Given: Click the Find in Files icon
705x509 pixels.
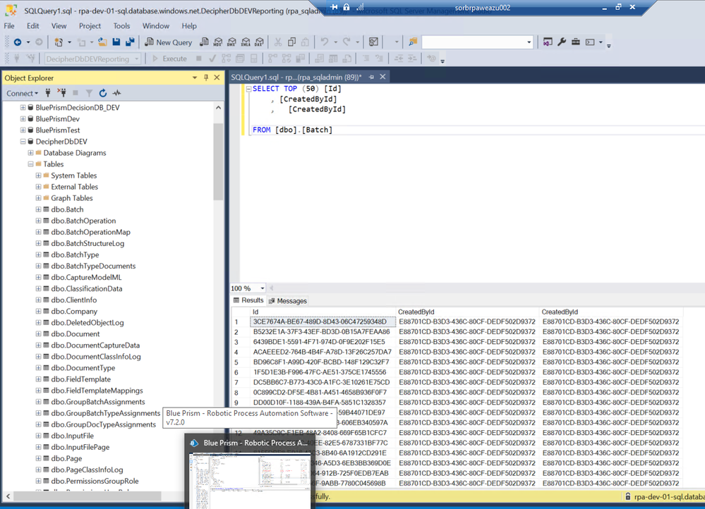Looking at the screenshot, I should tap(414, 42).
